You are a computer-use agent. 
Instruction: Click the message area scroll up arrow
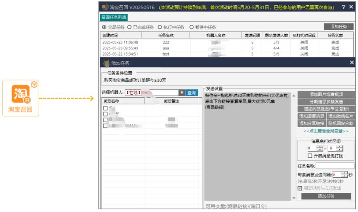[x=293, y=96]
